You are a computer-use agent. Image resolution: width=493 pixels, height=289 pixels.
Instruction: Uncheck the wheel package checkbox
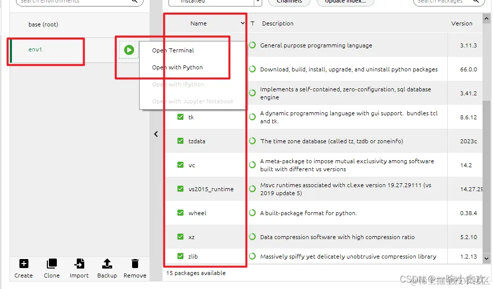click(180, 213)
